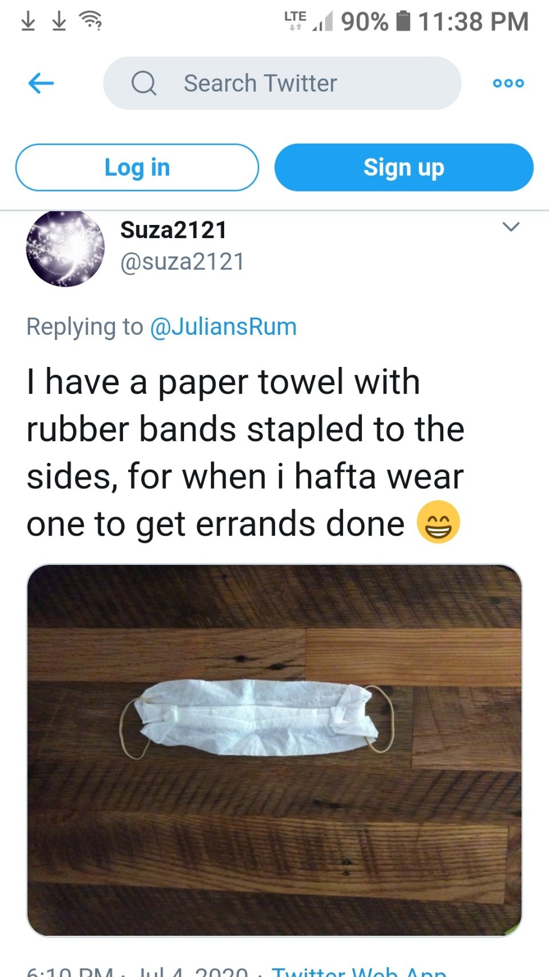Open the @suza2121 handle
The image size is (549, 977).
182,262
